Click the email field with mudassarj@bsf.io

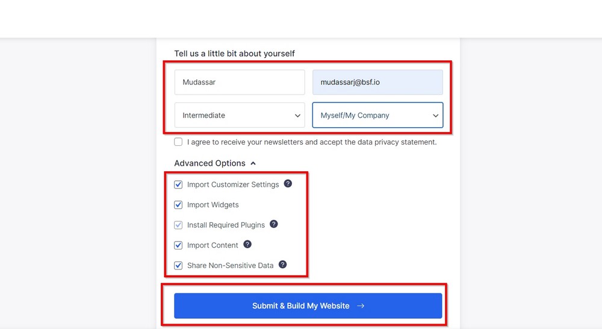tap(377, 82)
